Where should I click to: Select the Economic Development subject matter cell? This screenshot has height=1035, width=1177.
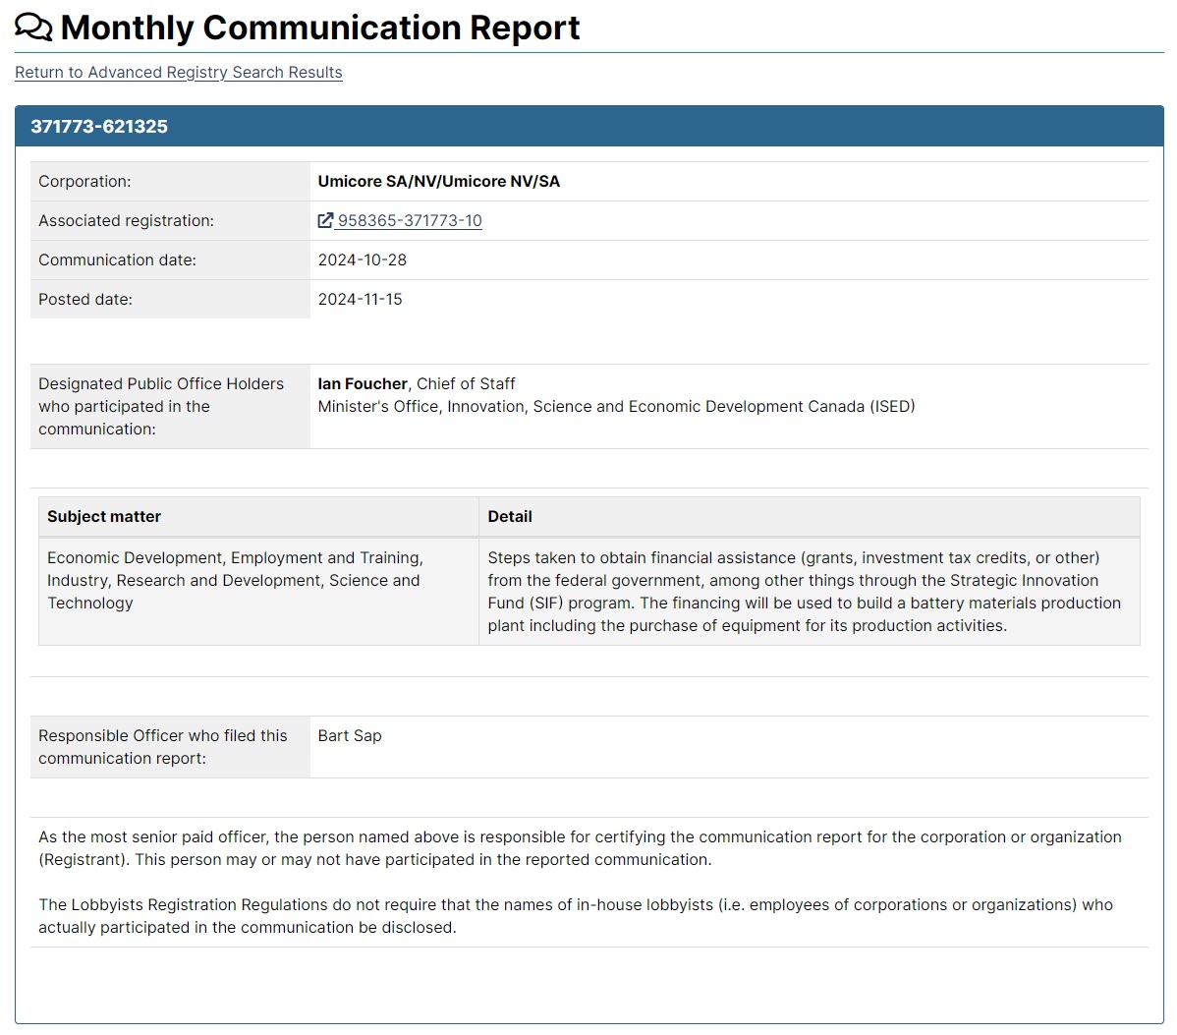pyautogui.click(x=258, y=592)
